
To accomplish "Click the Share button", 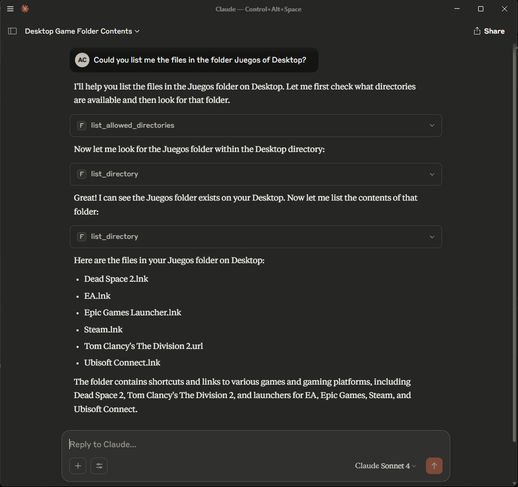I will pos(489,31).
